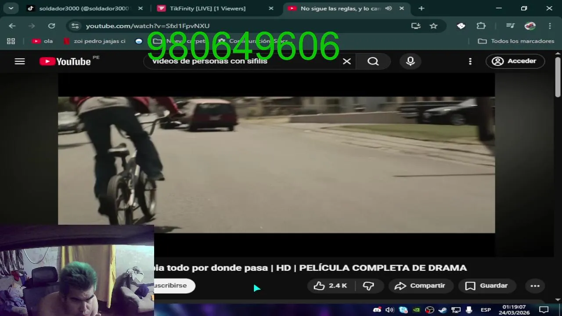562x316 pixels.
Task: Open the 'ola' bookmark
Action: click(42, 41)
